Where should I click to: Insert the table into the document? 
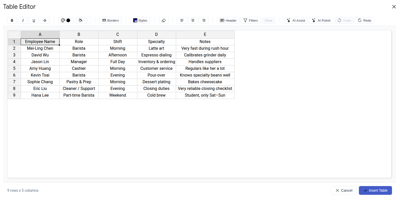click(375, 190)
